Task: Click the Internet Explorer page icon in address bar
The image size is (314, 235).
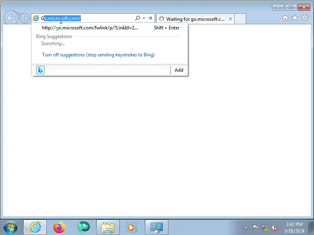Action: pos(36,18)
